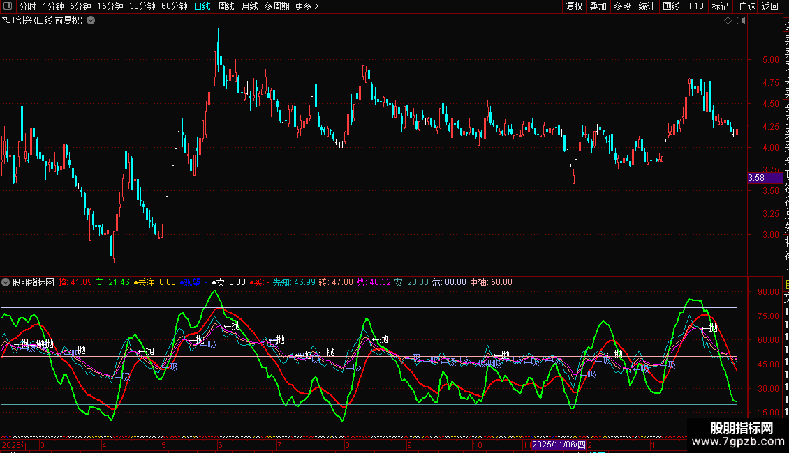Click the 返回 back button

tap(770, 6)
